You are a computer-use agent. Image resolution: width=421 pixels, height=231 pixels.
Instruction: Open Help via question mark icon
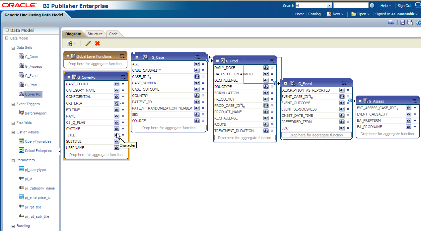(418, 22)
